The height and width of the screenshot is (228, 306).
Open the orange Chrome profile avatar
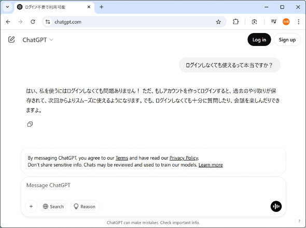[286, 22]
